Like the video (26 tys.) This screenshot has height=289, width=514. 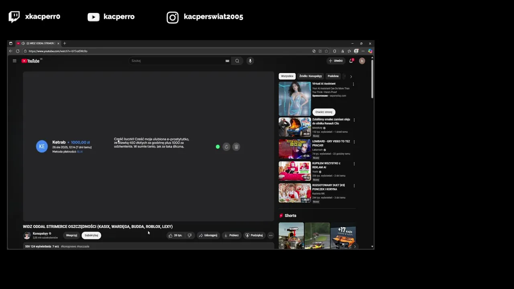coord(175,235)
